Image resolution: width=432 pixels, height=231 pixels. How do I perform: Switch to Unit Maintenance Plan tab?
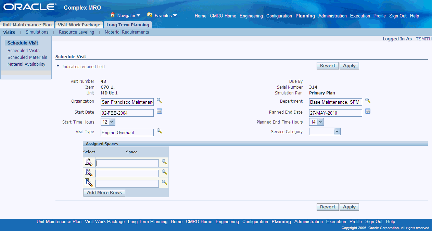[x=27, y=25]
